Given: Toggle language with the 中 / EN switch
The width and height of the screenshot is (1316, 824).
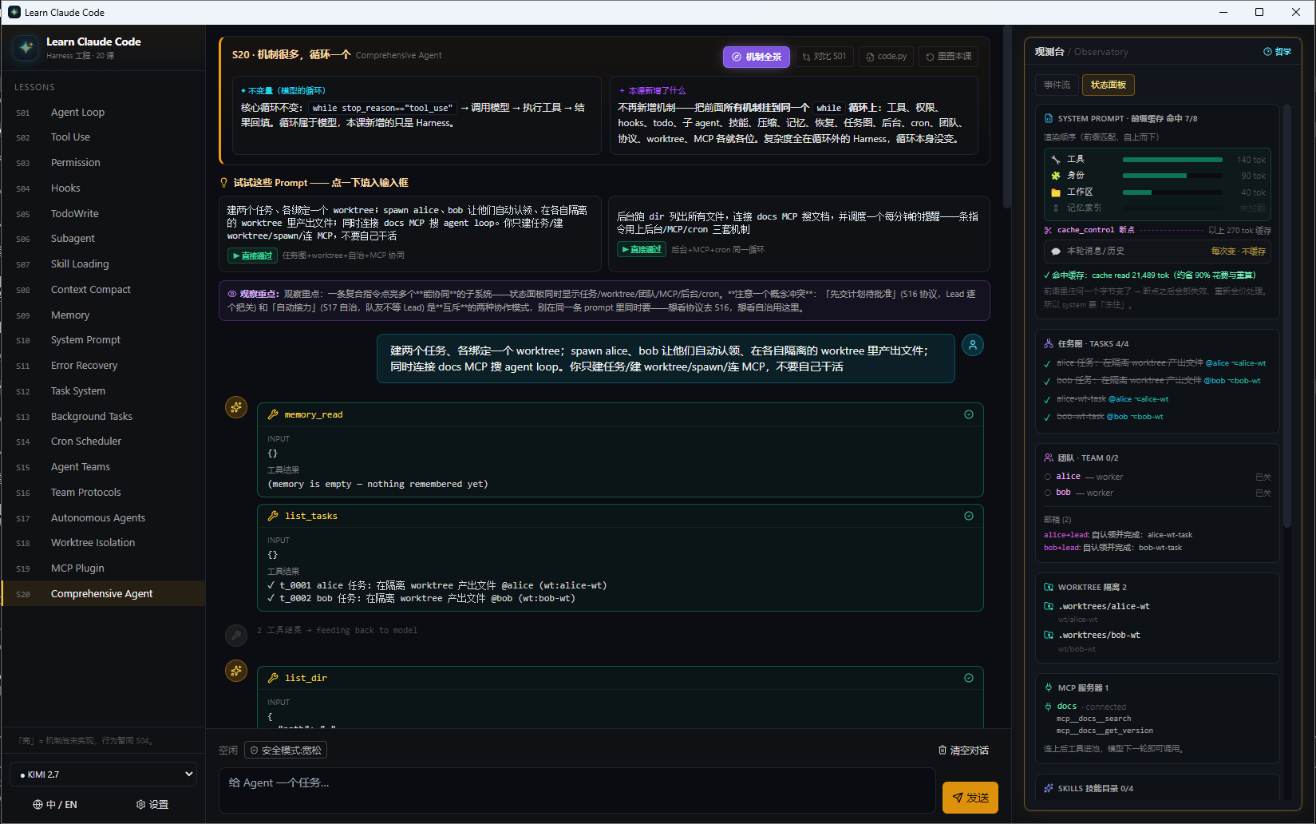Looking at the screenshot, I should (55, 805).
